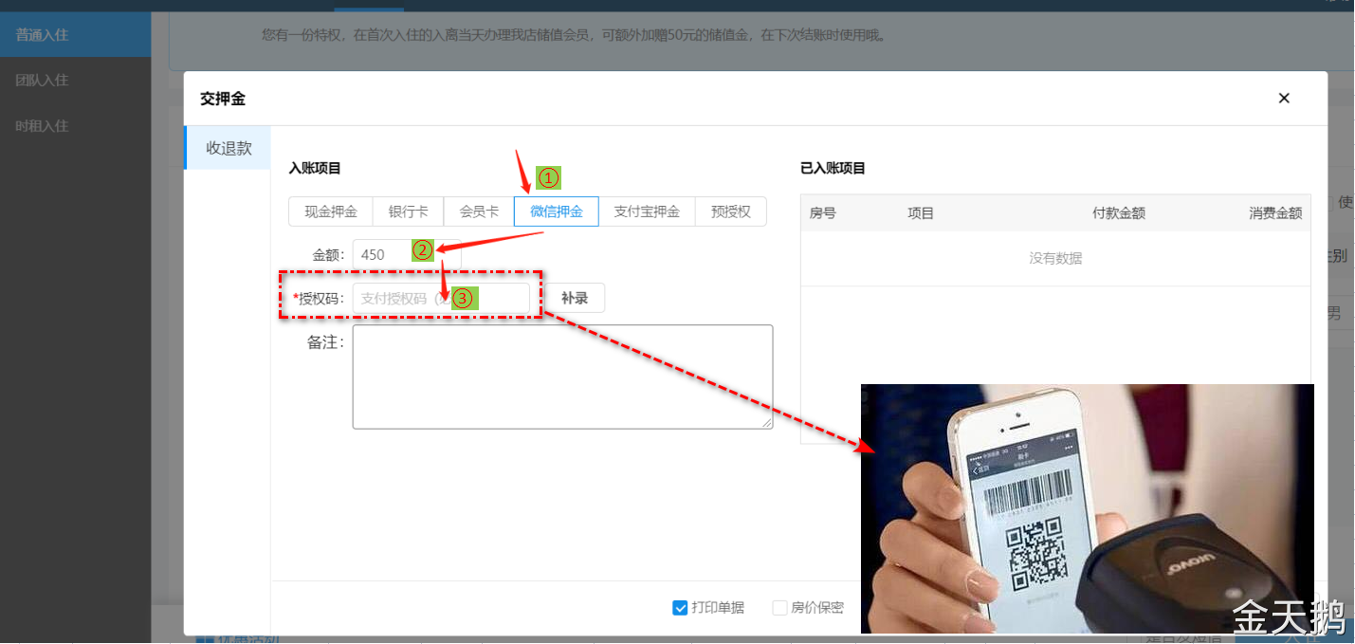Select the 会员卡 payment option
1355x644 pixels.
pyautogui.click(x=479, y=212)
